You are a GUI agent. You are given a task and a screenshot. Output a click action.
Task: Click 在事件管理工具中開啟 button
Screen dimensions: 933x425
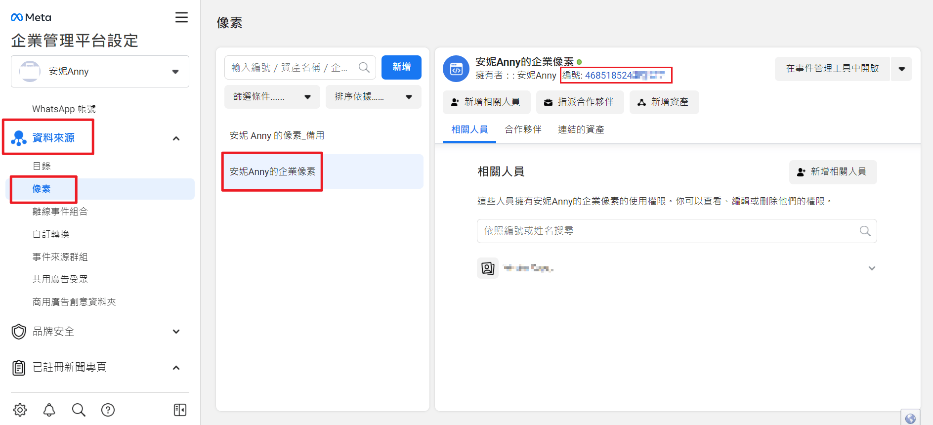[832, 69]
